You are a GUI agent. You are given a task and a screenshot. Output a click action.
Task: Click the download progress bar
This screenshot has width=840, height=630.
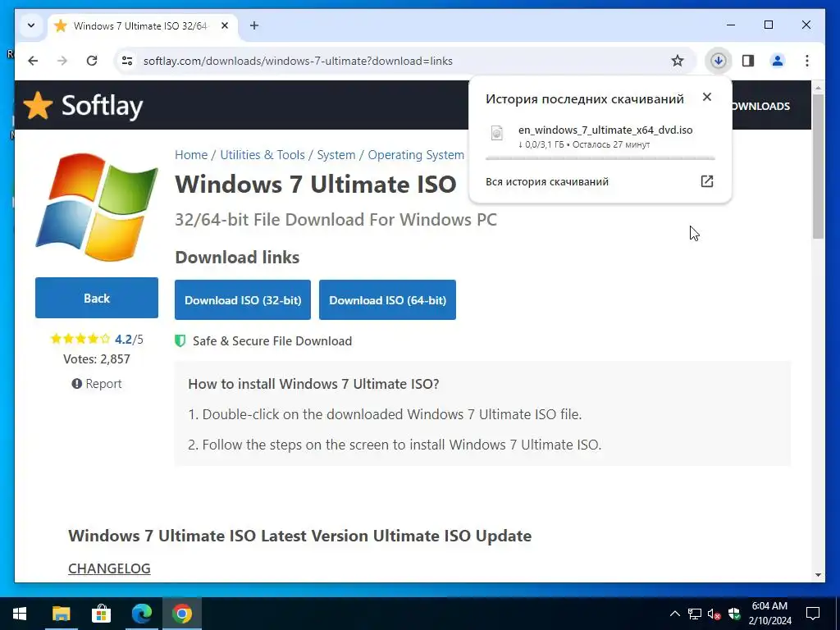pyautogui.click(x=600, y=158)
